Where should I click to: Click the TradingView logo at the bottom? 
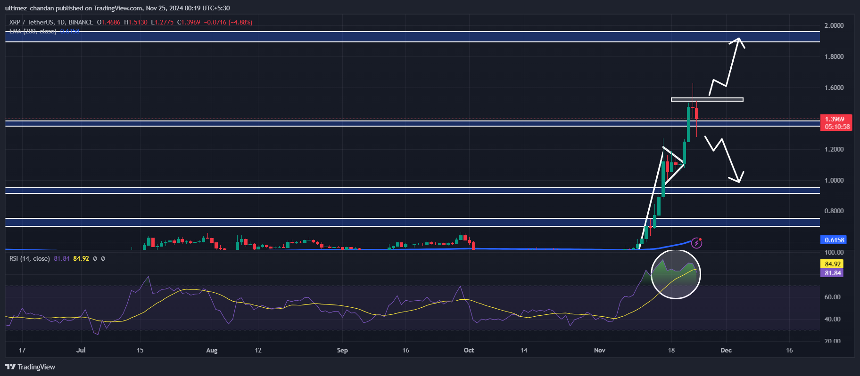coord(30,367)
